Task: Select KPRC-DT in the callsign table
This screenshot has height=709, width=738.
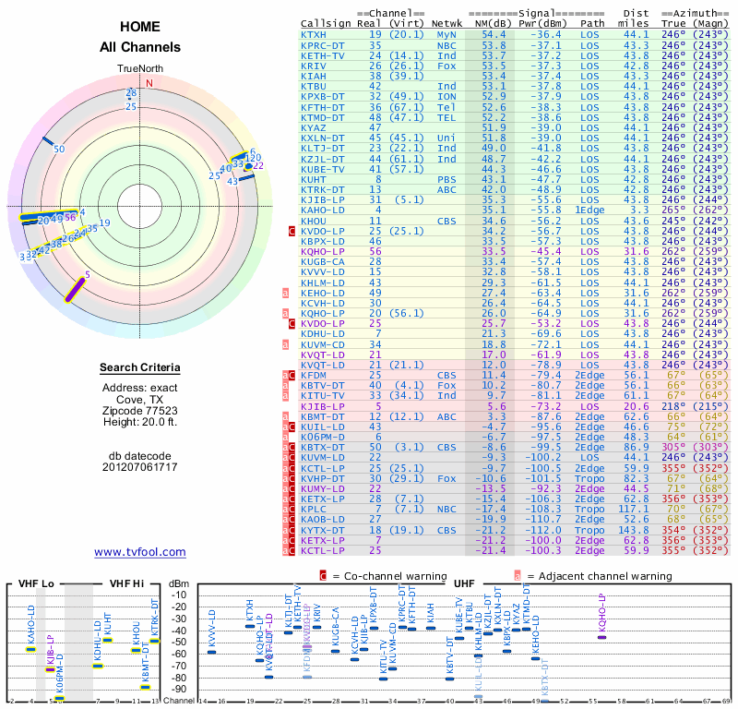Action: point(322,45)
